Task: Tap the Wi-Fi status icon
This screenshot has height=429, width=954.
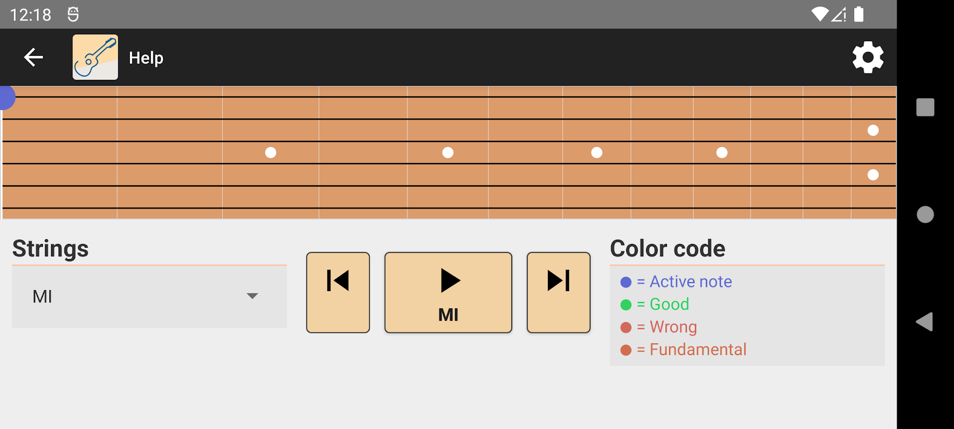Action: click(819, 14)
